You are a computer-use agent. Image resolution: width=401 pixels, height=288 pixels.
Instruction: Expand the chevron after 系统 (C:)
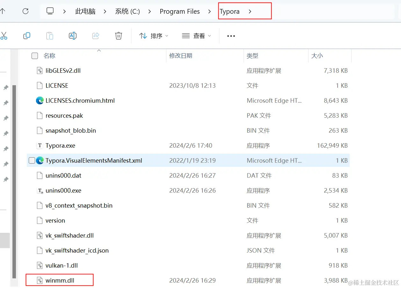tap(149, 11)
